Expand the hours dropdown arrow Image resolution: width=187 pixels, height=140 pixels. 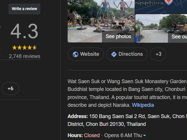[145, 136]
